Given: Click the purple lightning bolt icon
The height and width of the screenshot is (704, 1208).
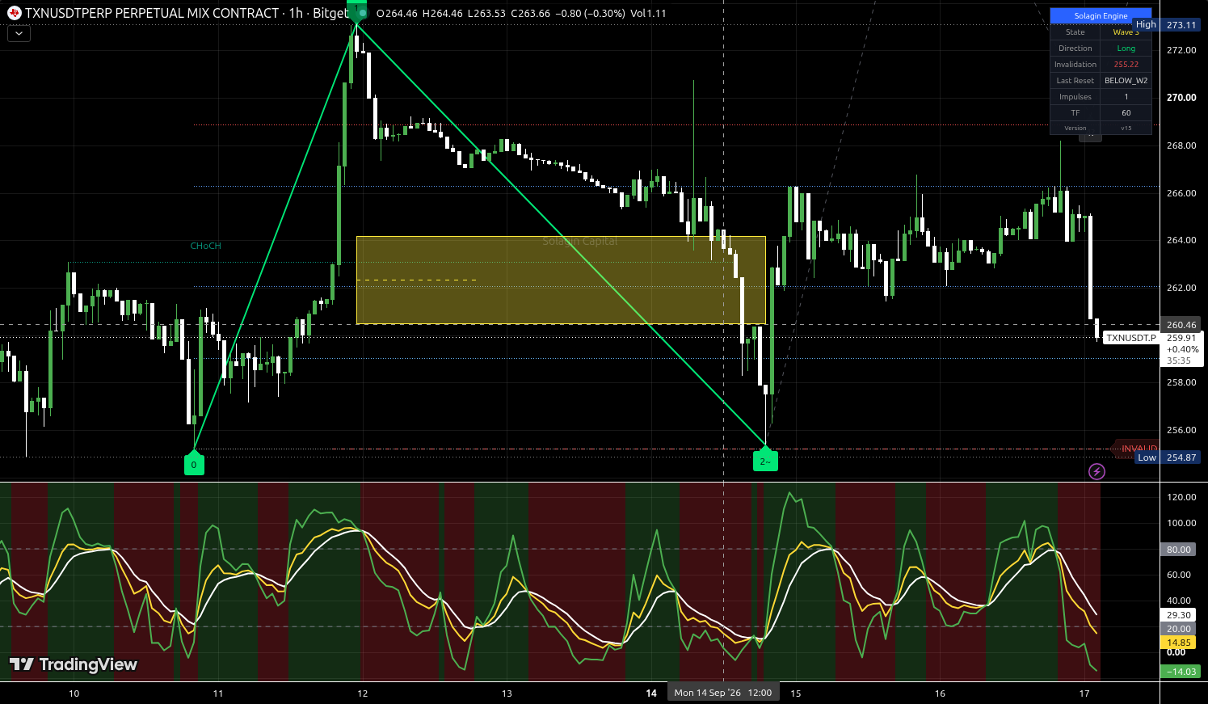Looking at the screenshot, I should 1096,471.
